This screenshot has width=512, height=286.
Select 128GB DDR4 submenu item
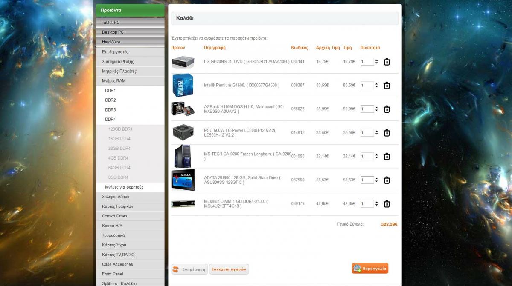tap(130, 129)
